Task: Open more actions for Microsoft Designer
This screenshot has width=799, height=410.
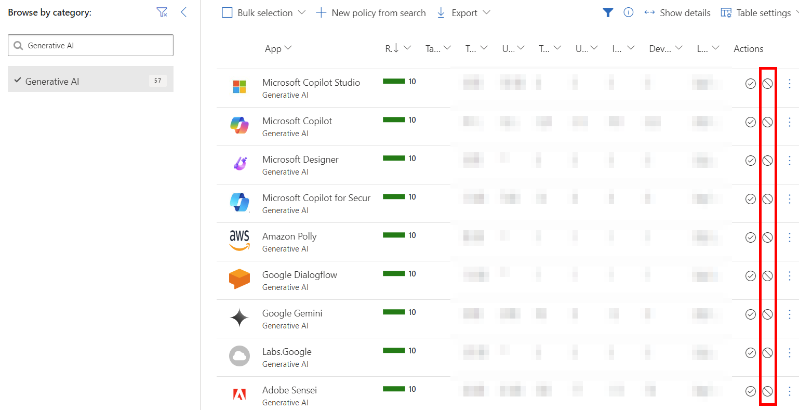Action: pyautogui.click(x=790, y=161)
